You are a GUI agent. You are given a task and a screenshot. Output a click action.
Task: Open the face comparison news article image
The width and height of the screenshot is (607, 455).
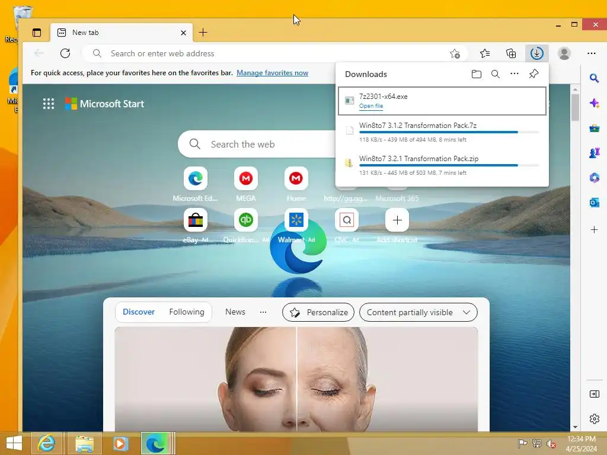(x=296, y=379)
